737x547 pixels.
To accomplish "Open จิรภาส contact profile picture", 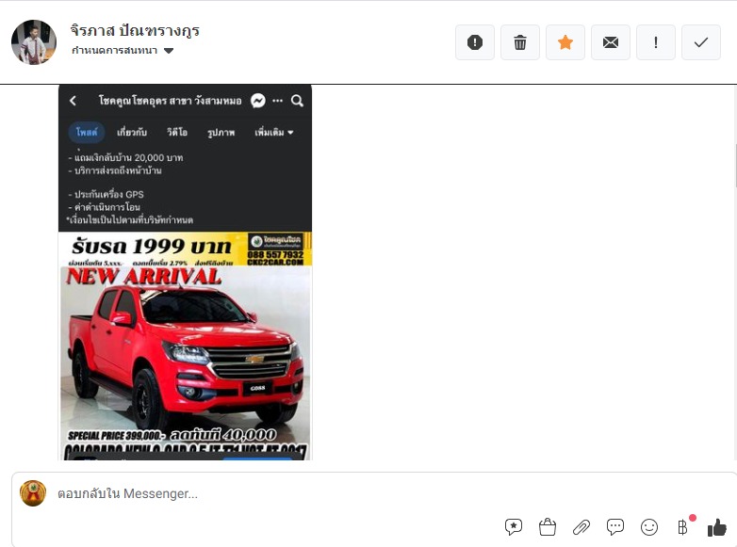I will tap(34, 42).
